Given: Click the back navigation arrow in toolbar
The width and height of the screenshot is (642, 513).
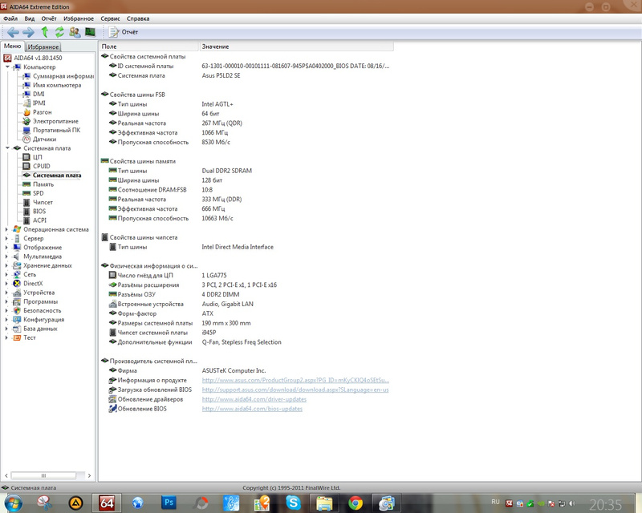Looking at the screenshot, I should click(13, 32).
